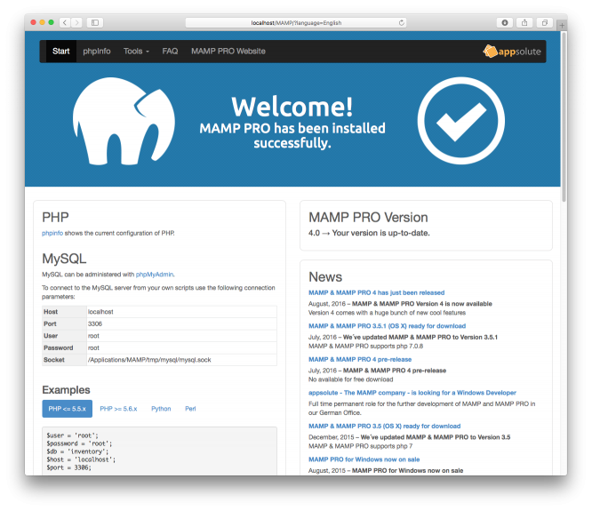Open the MAMP PRO 4 pre-release news link
Image resolution: width=592 pixels, height=511 pixels.
click(x=360, y=360)
